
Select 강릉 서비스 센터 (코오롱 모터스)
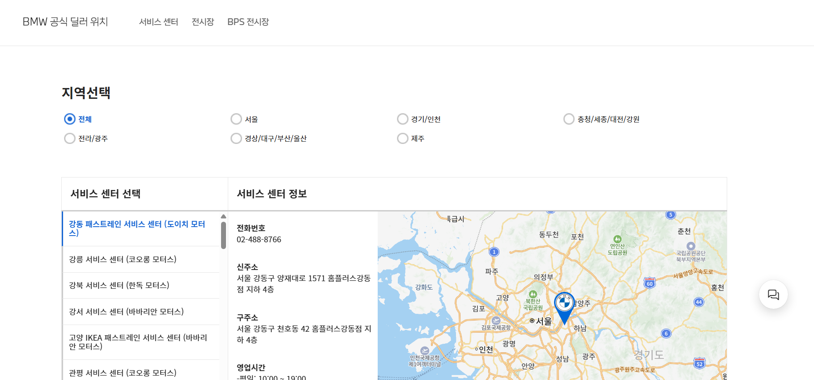coord(141,259)
